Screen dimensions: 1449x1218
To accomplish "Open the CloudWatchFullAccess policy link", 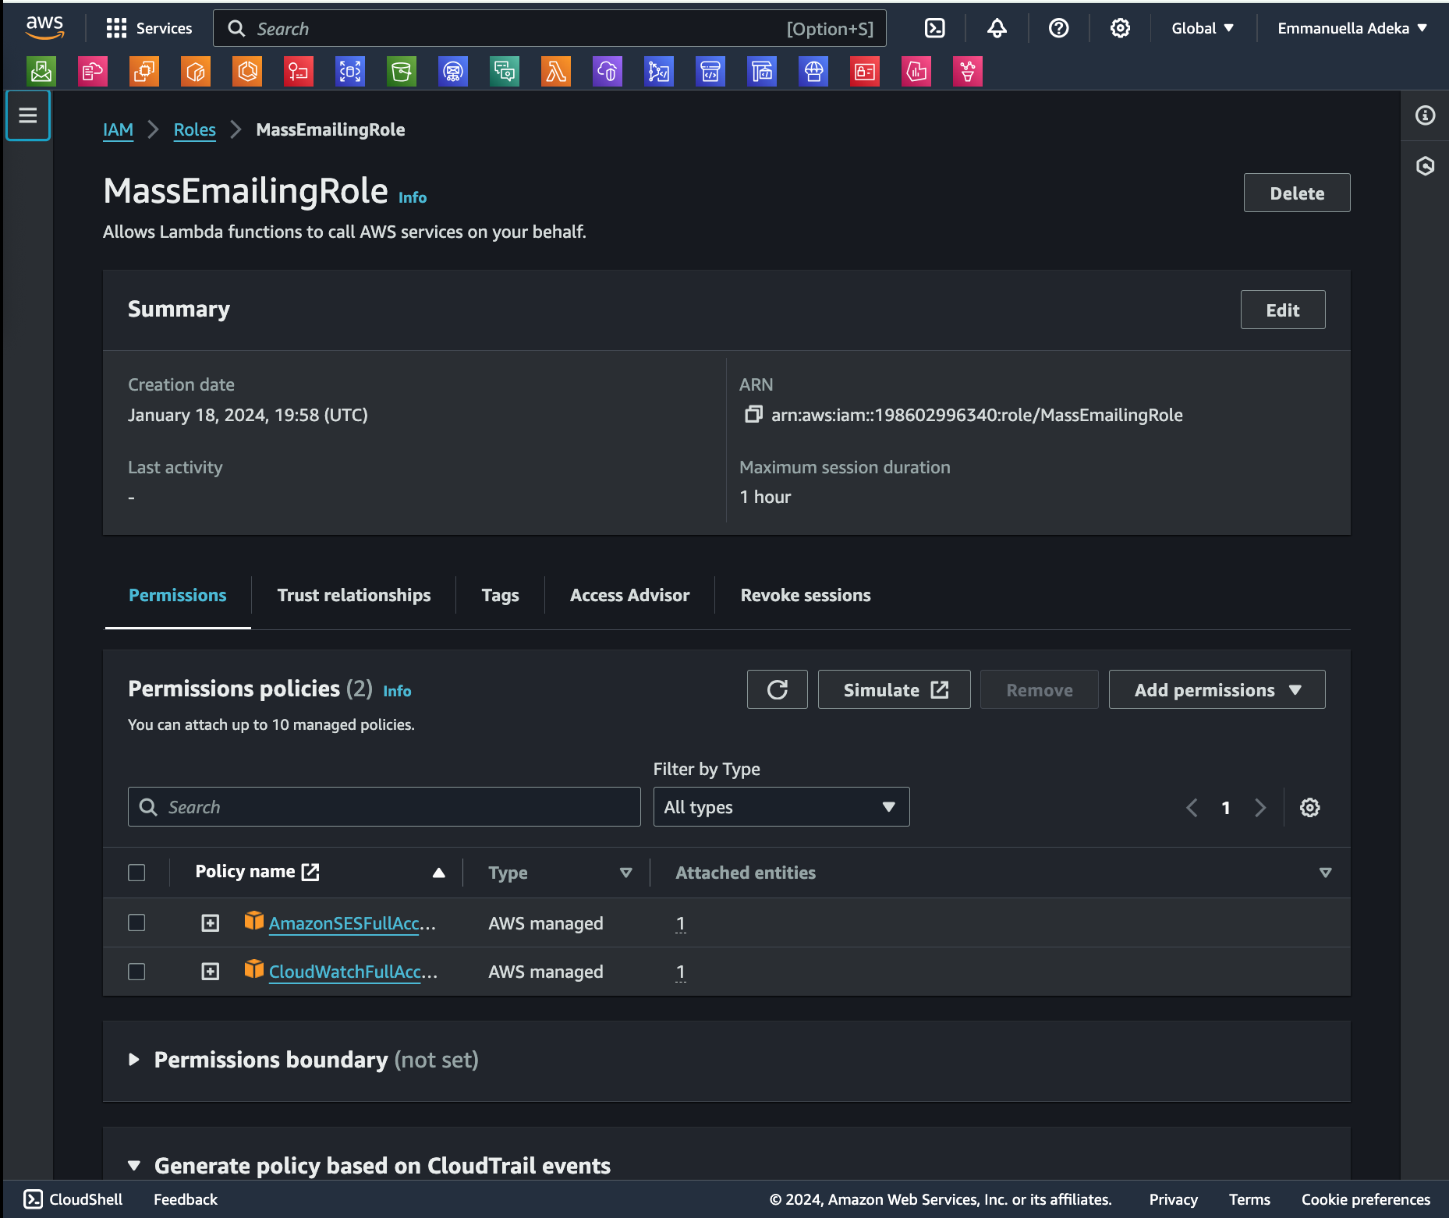I will coord(353,972).
